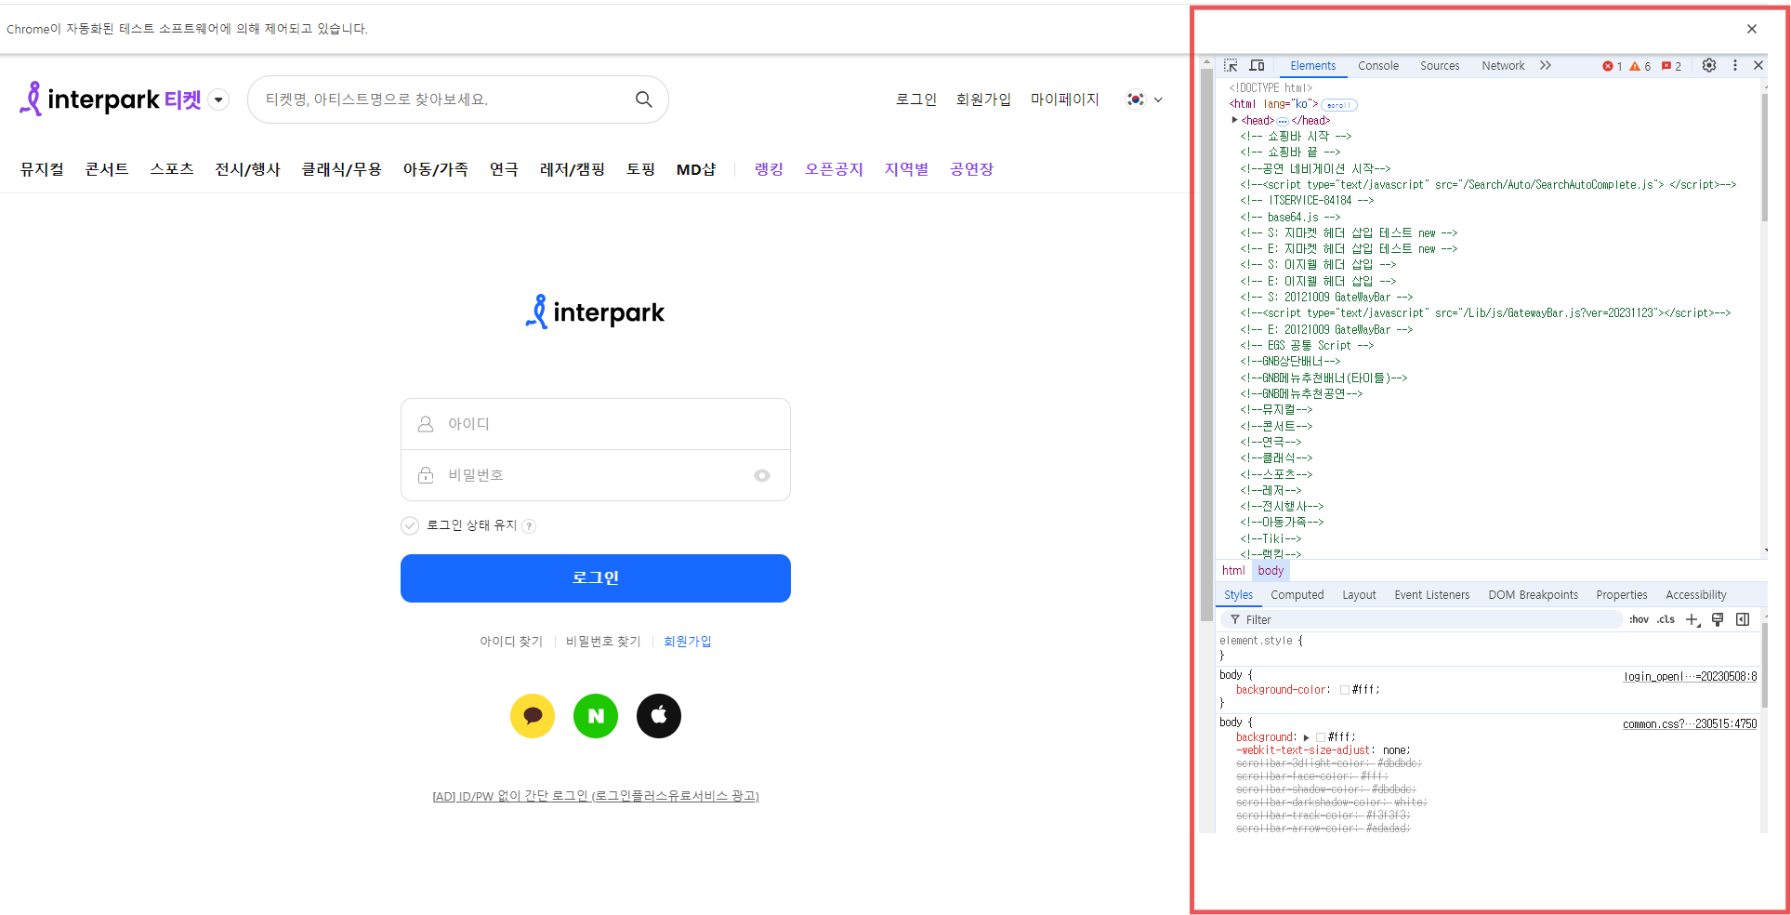The width and height of the screenshot is (1791, 915).
Task: Toggle password visibility eye icon
Action: coord(762,475)
